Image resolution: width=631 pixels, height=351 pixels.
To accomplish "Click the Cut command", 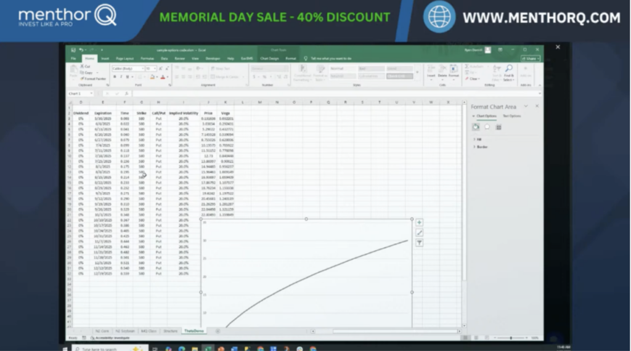I will point(85,67).
